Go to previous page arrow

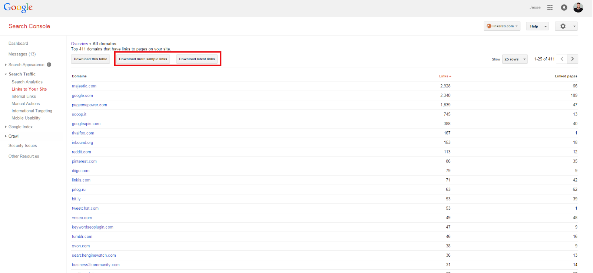[x=562, y=59]
